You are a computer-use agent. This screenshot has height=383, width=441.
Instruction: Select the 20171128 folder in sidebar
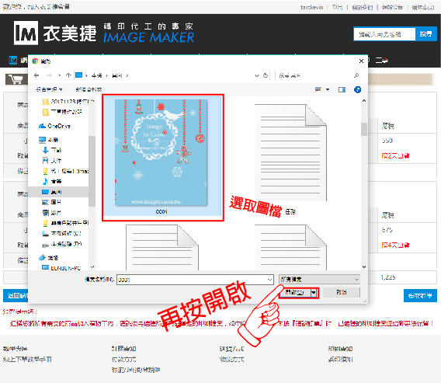click(65, 101)
